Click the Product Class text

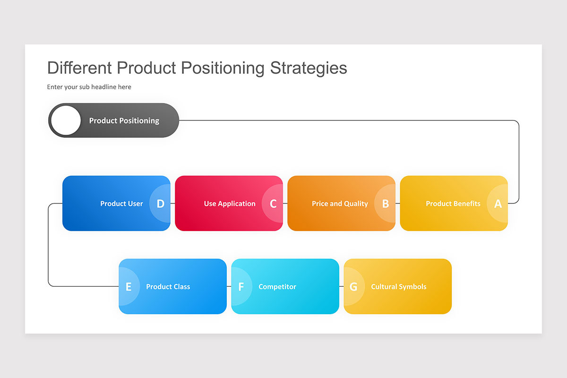168,286
